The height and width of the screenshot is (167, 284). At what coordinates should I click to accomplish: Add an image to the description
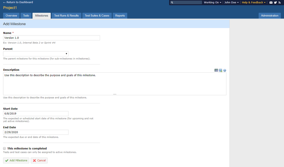point(220,71)
